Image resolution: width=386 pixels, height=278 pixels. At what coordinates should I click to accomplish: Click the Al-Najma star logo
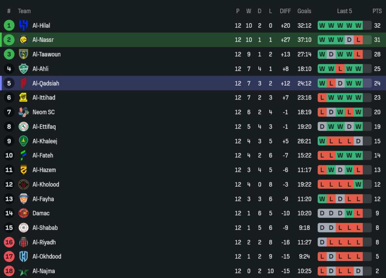24,271
